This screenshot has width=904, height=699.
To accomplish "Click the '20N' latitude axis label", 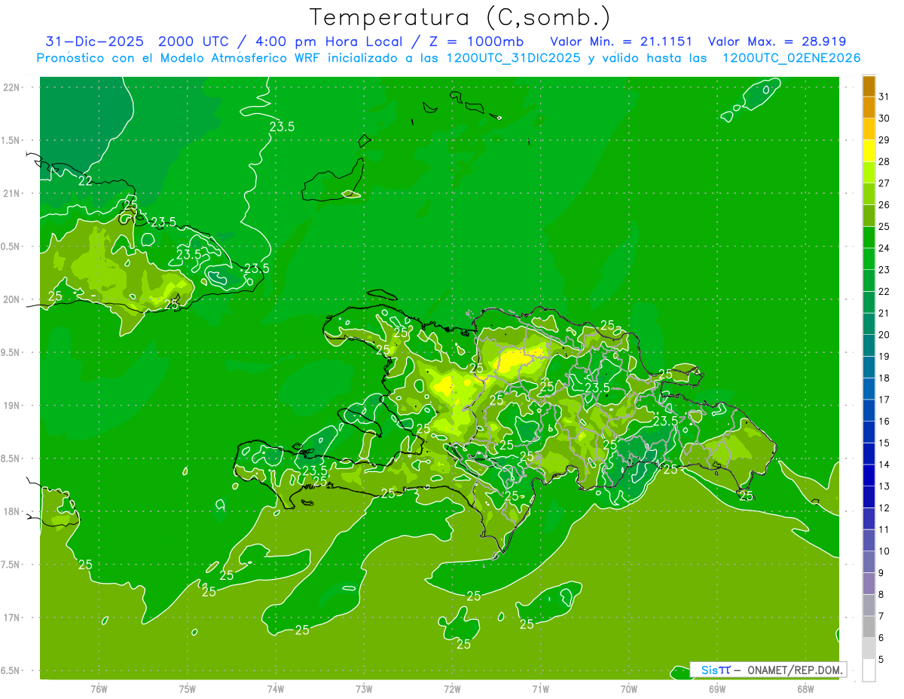I will tap(12, 299).
